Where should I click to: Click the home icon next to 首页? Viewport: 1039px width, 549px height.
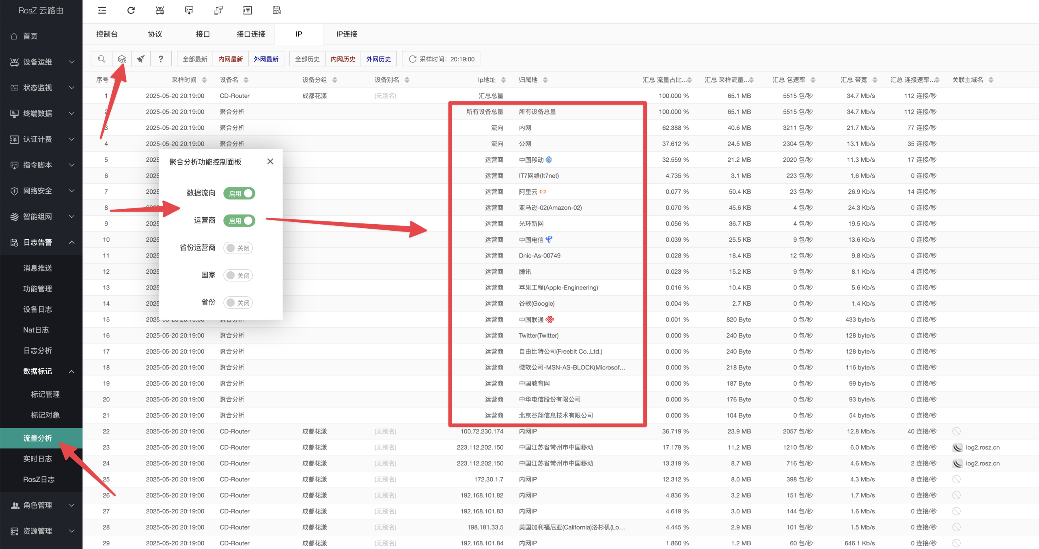pyautogui.click(x=14, y=36)
